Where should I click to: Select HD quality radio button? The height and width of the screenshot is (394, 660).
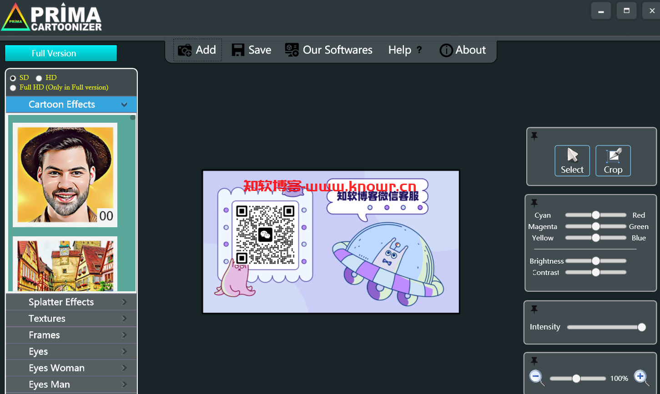pyautogui.click(x=39, y=78)
